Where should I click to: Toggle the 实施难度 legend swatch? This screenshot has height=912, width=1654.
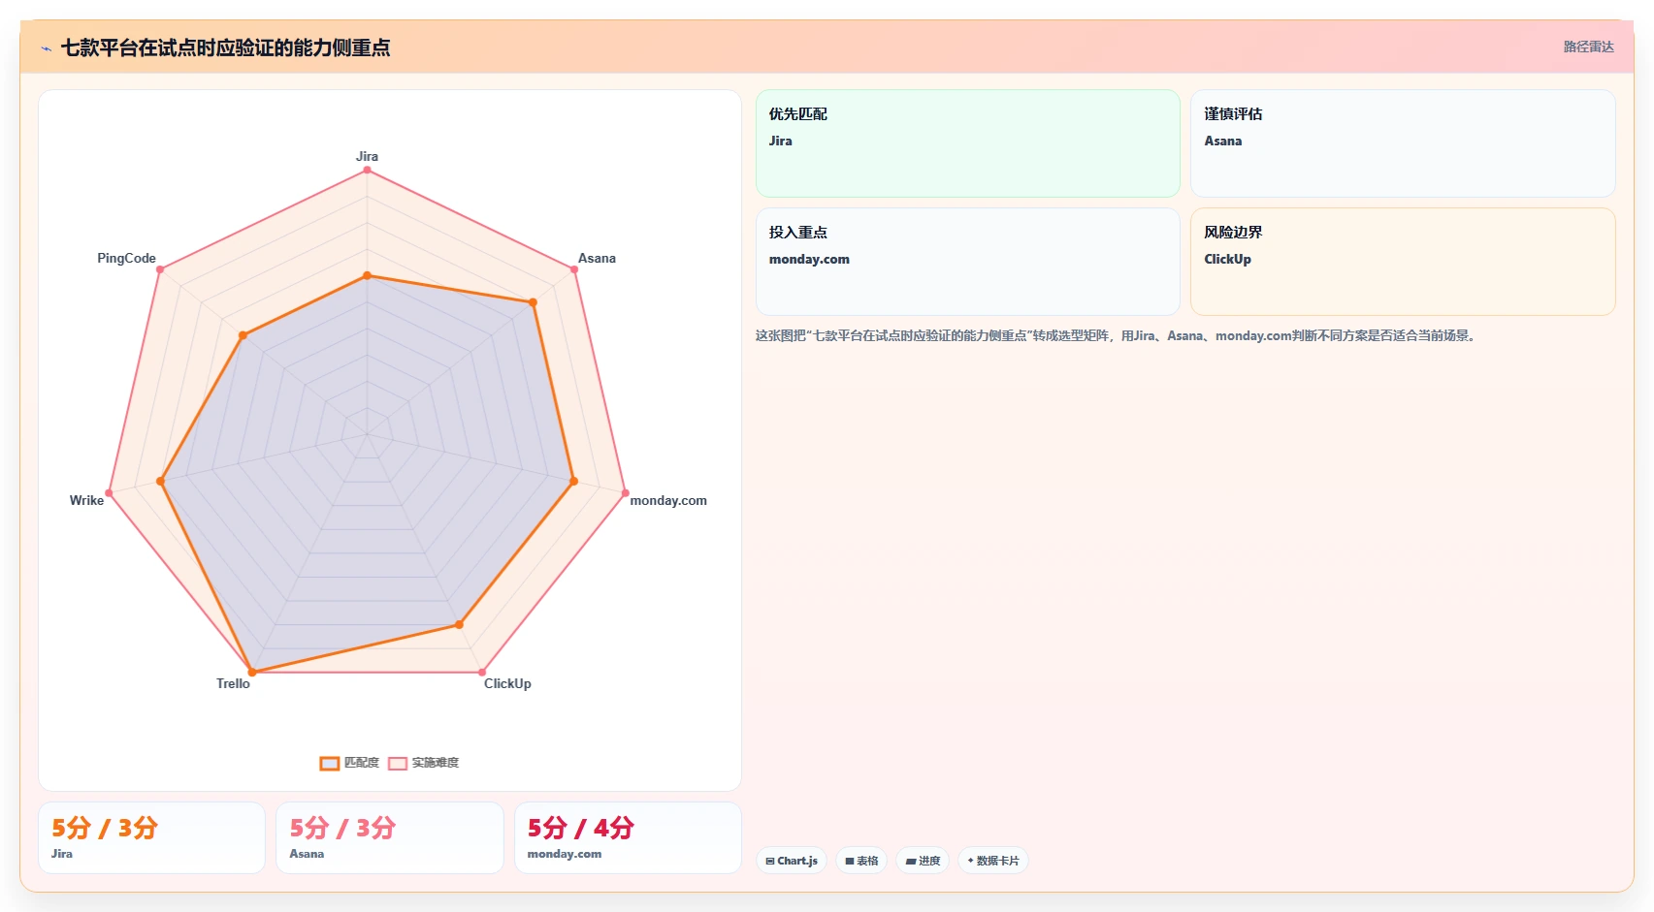click(398, 763)
